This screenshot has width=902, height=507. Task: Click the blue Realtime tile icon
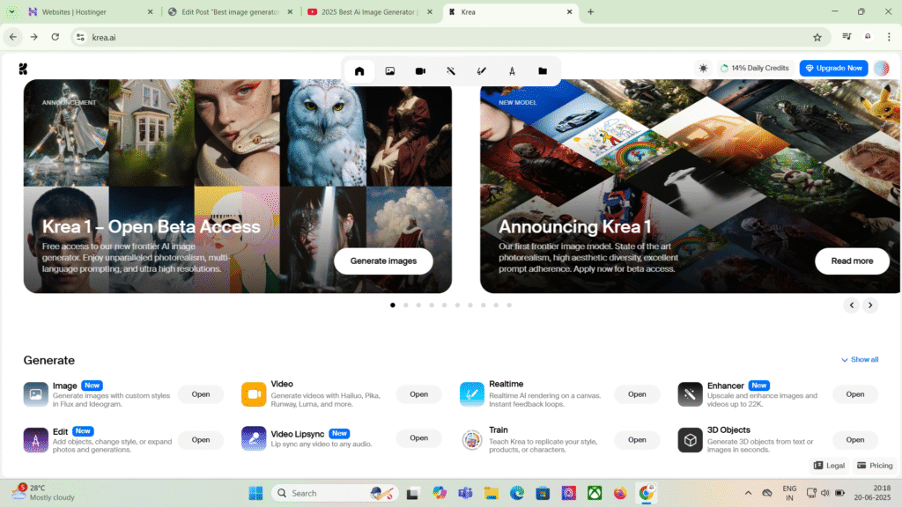472,394
